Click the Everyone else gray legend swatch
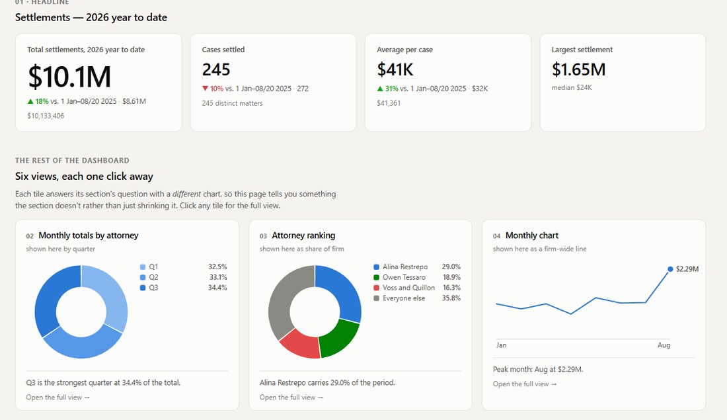 click(377, 298)
